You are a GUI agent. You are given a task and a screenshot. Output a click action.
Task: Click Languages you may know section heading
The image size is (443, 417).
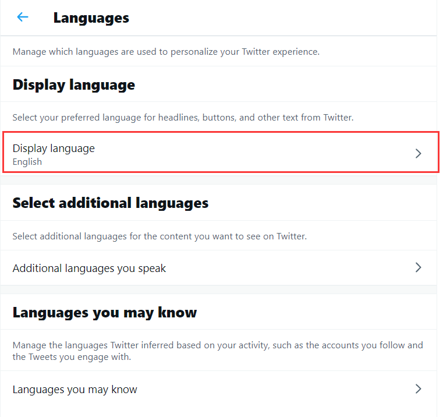pyautogui.click(x=105, y=313)
